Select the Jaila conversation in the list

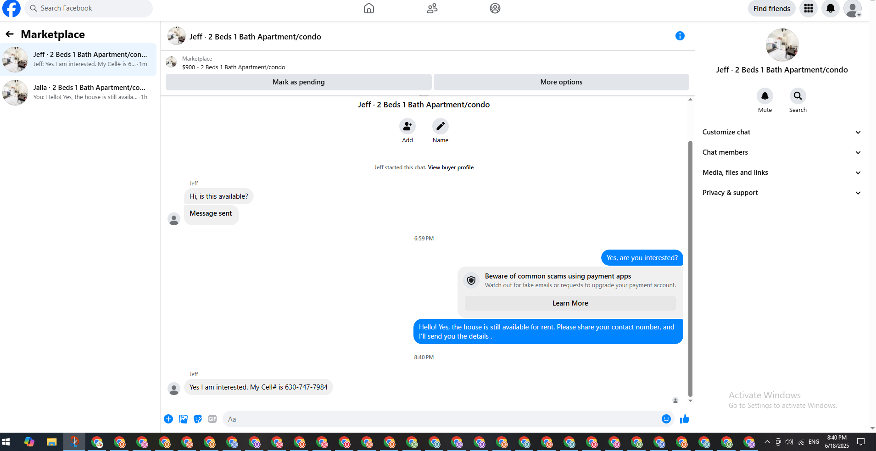(78, 93)
